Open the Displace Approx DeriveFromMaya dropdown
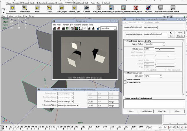Screen dimensions: 187x131 pos(65,102)
